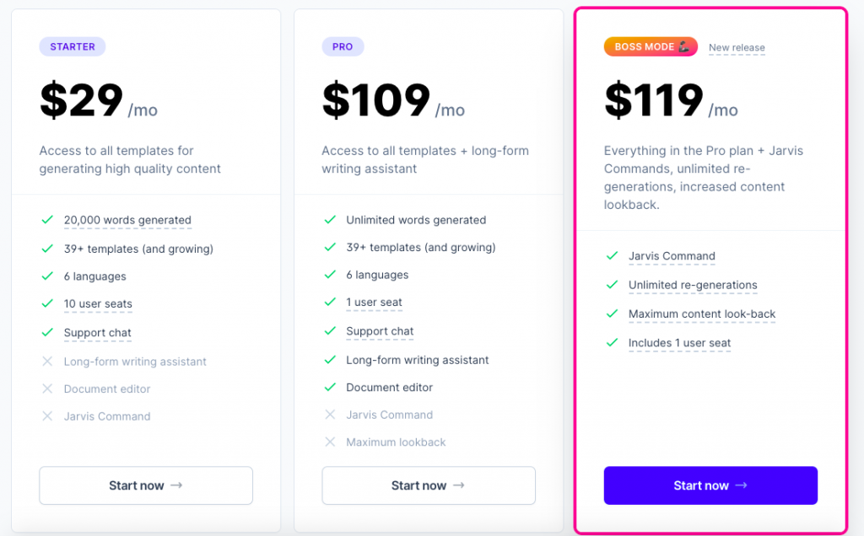This screenshot has height=536, width=864.
Task: Click X icon beside Maximum lookback
Action: tap(330, 442)
